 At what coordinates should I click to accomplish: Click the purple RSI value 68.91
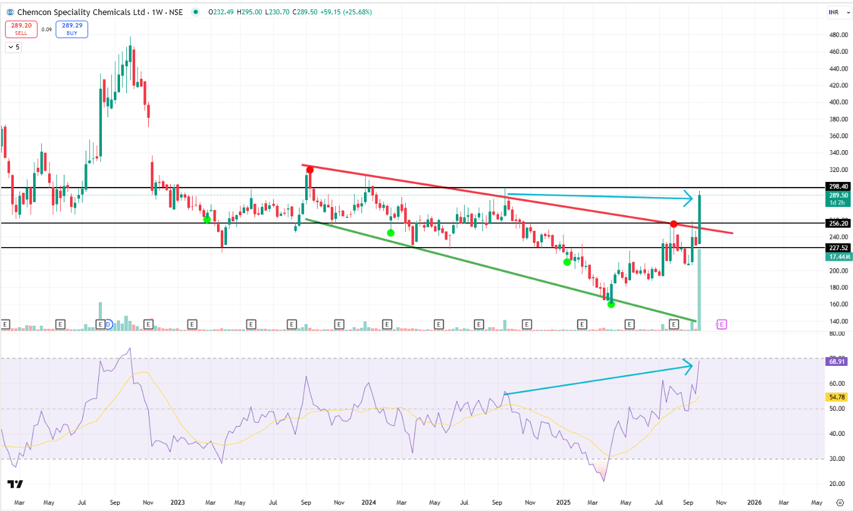[838, 362]
